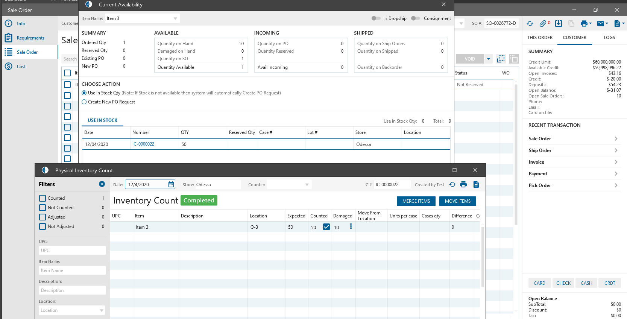Screen dimensions: 627x319
Task: Clear filters with the X icon
Action: 102,184
